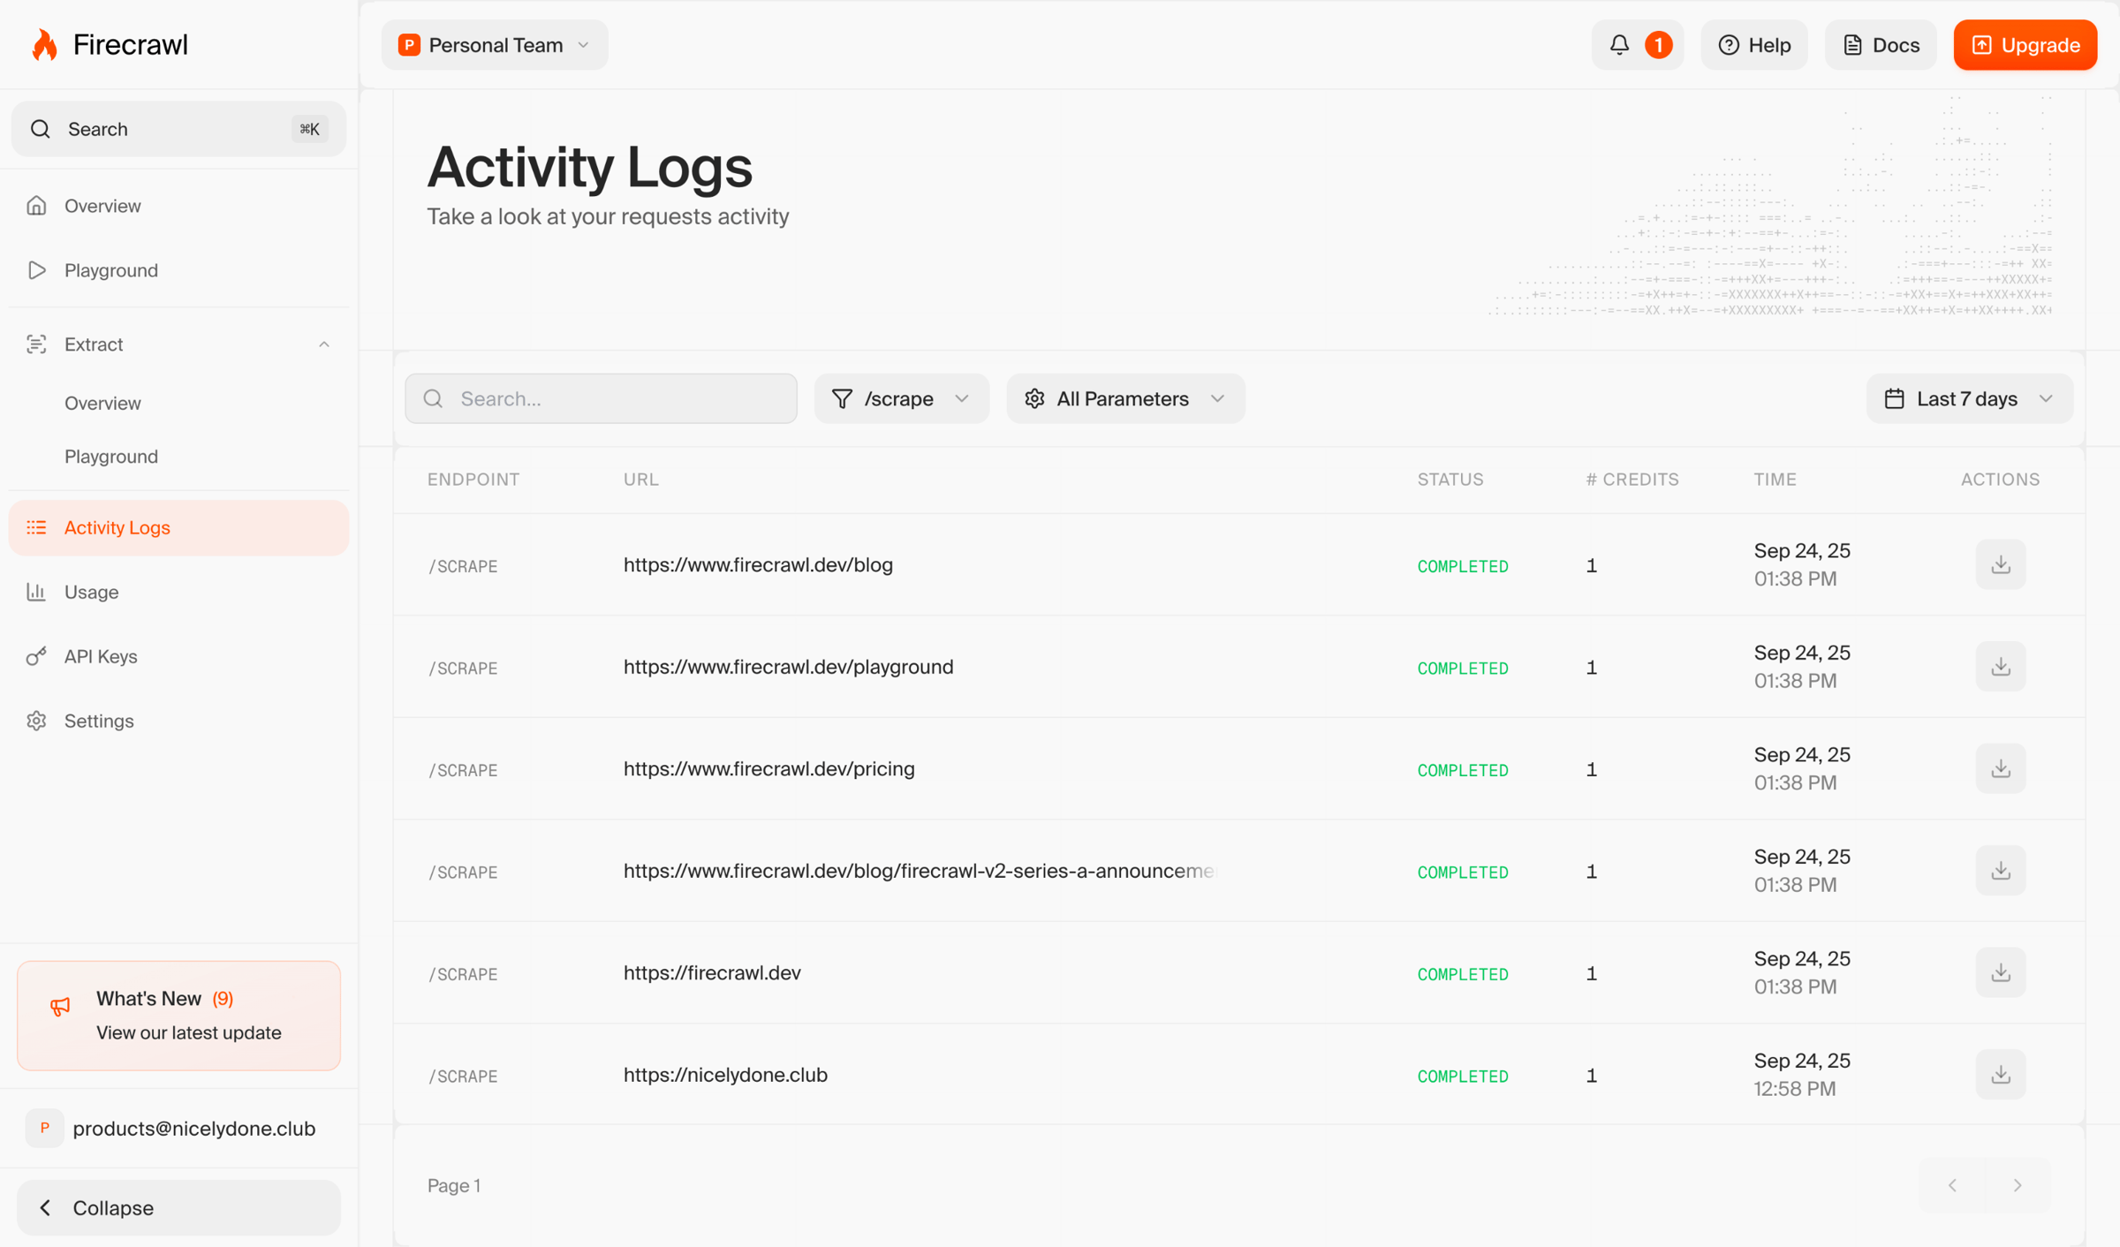Open the main Playground page
The width and height of the screenshot is (2120, 1247).
(178, 270)
